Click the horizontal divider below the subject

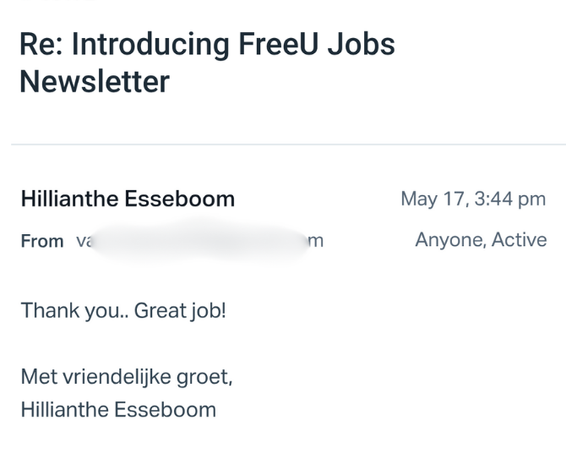[287, 145]
